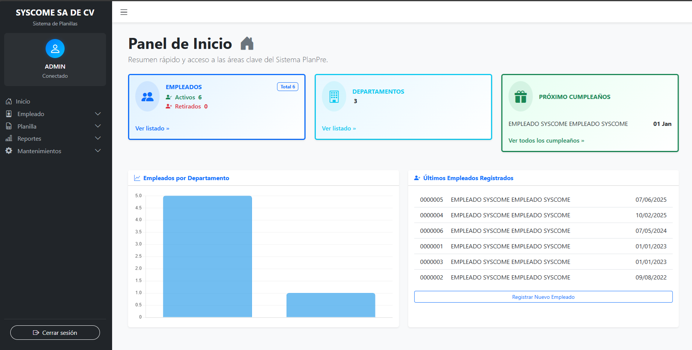The height and width of the screenshot is (350, 692).
Task: Click the ADMIN user avatar icon
Action: 55,49
